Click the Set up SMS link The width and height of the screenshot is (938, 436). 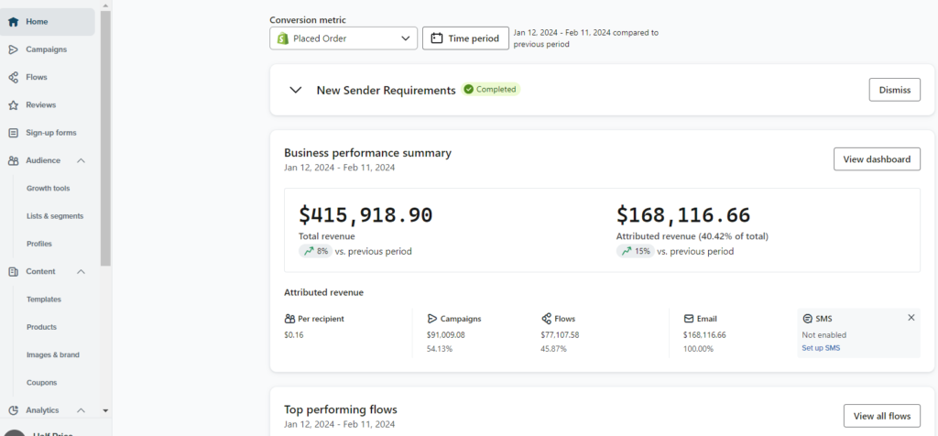[821, 348]
